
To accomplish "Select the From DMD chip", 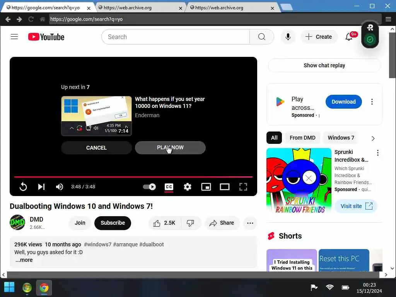I will pos(302,138).
